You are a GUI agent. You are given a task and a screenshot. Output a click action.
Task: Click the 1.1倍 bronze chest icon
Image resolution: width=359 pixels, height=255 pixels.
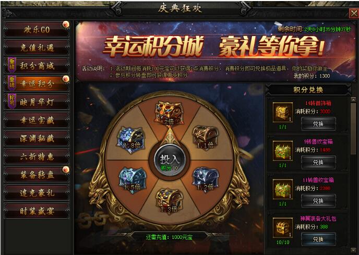[x=206, y=137]
